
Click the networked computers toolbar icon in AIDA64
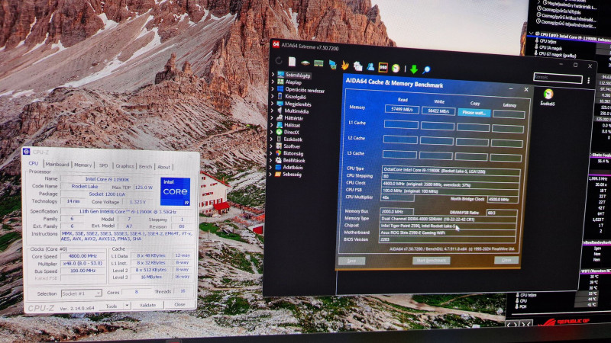click(332, 65)
